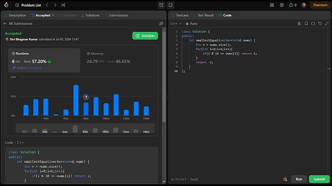Open the Problem List panel

tap(28, 5)
